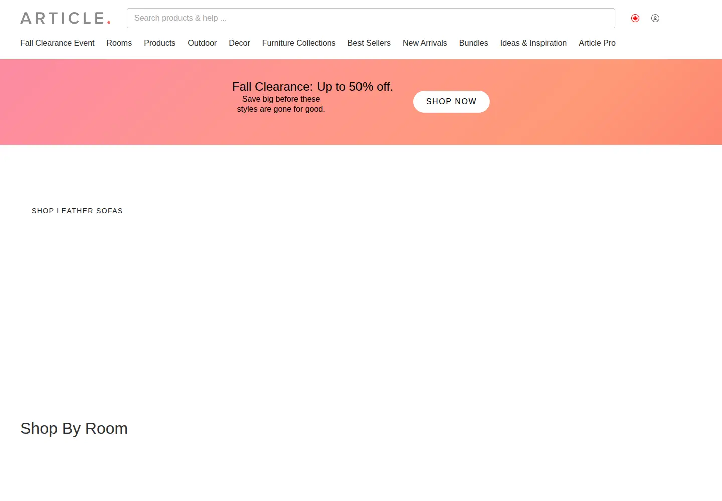
Task: Click the Fall Clearance banner headline
Action: [x=312, y=87]
